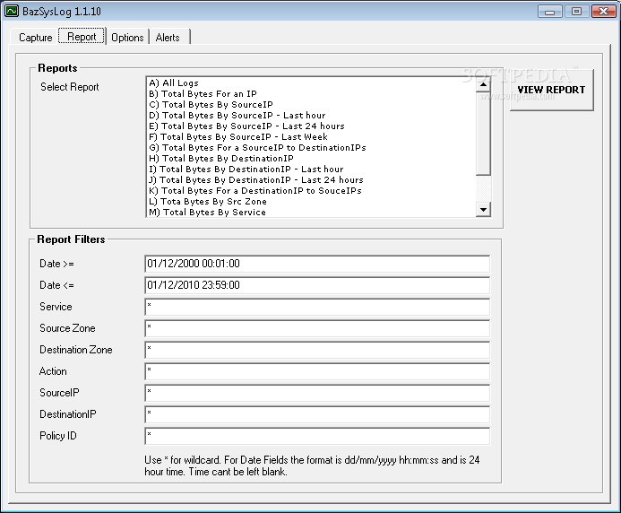Focus the Service filter field

pos(317,307)
